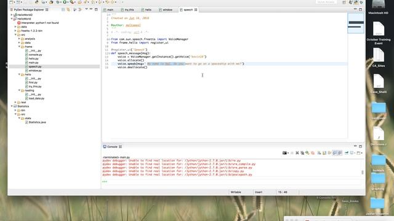Click the editor overview minimap thumbnail
The width and height of the screenshot is (394, 221).
(356, 23)
